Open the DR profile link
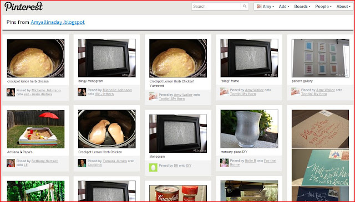The height and width of the screenshot is (202, 355). click(x=176, y=165)
